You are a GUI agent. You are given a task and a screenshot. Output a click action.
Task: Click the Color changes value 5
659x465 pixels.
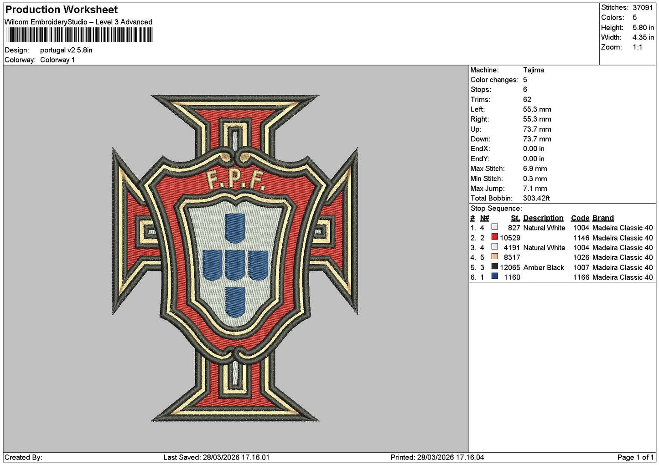525,80
